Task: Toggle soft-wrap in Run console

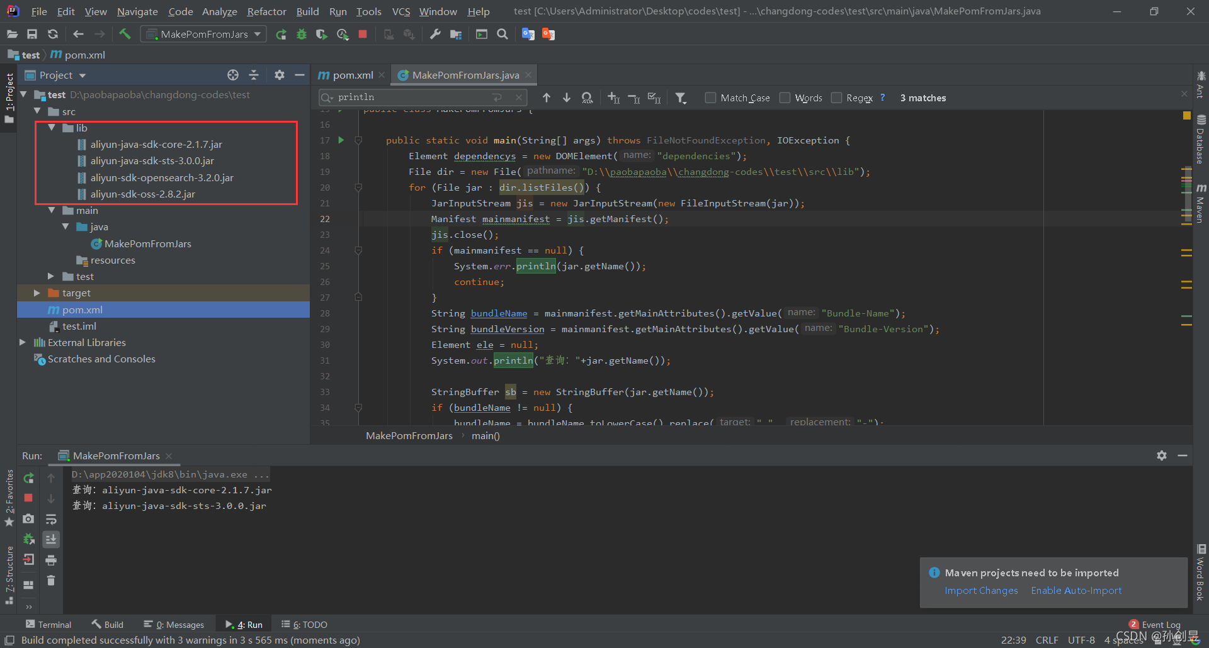Action: click(51, 519)
